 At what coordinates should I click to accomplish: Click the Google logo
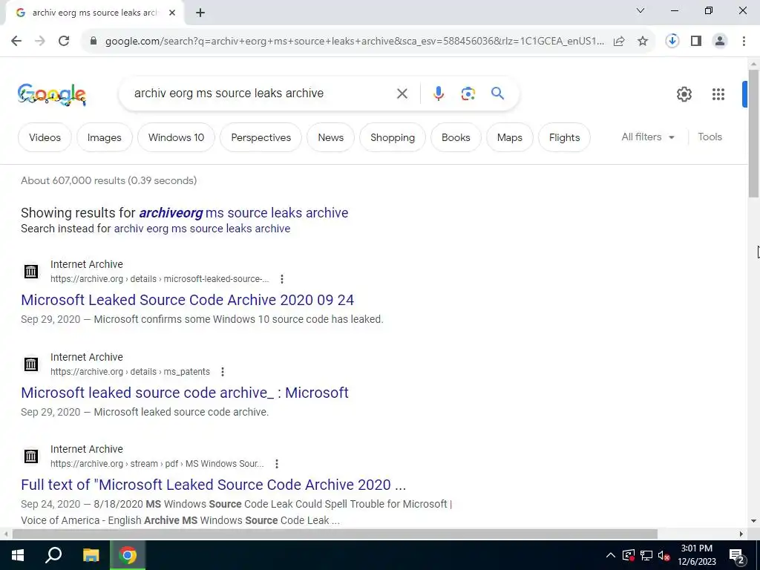tap(52, 94)
